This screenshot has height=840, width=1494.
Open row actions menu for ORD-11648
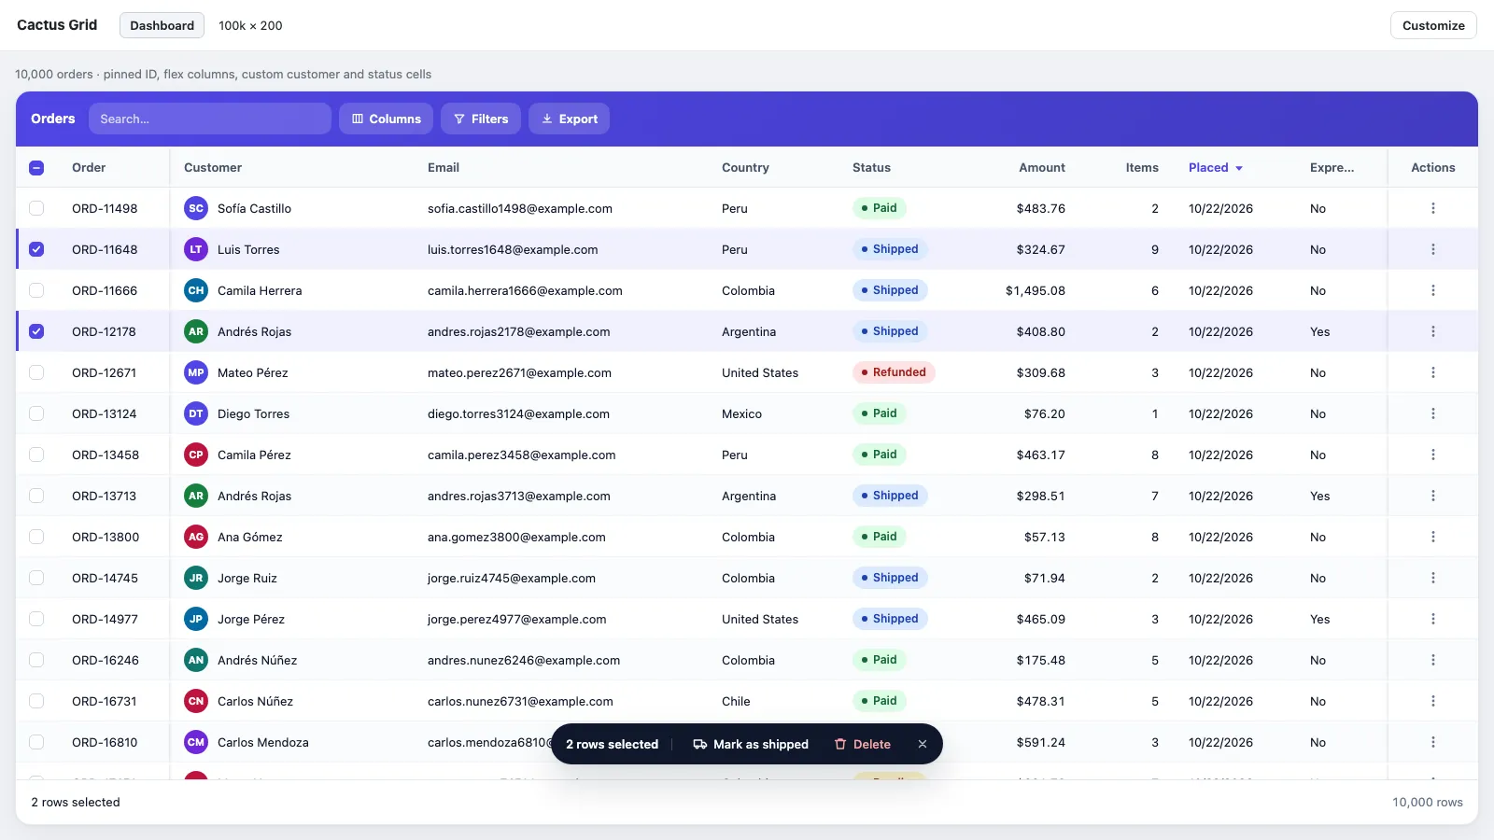tap(1433, 249)
